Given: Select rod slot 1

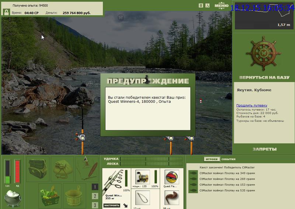Looking at the screenshot, I should (x=95, y=187).
